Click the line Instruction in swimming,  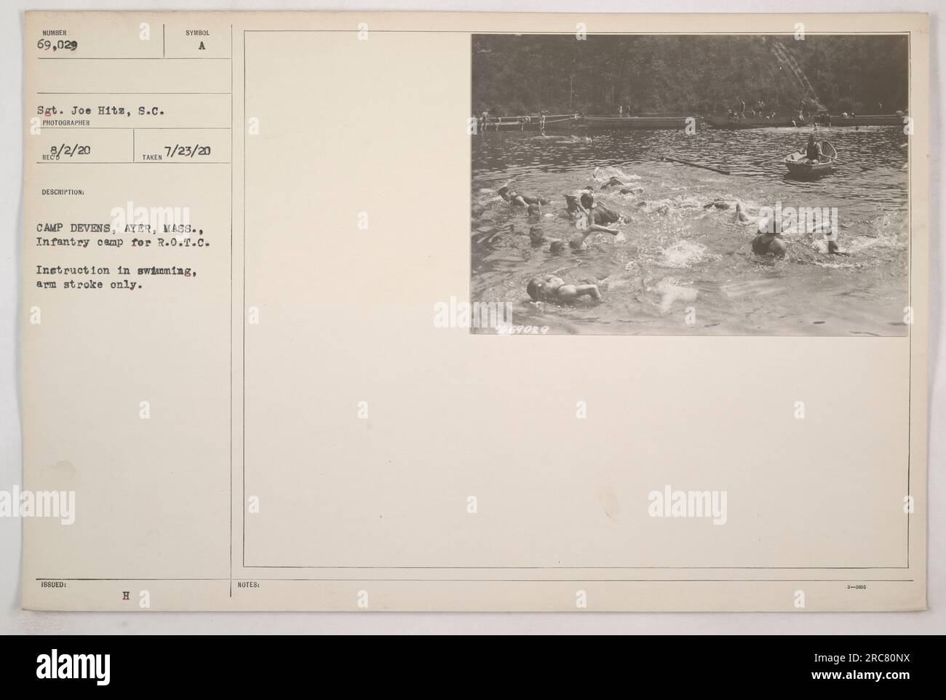pyautogui.click(x=116, y=271)
